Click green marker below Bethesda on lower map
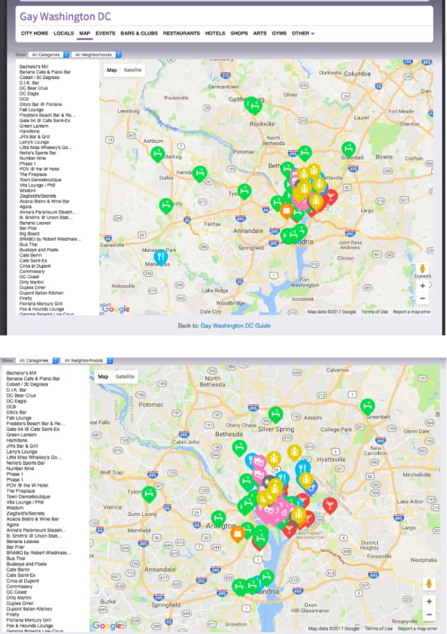Viewport: 447px width, 634px height. [239, 448]
